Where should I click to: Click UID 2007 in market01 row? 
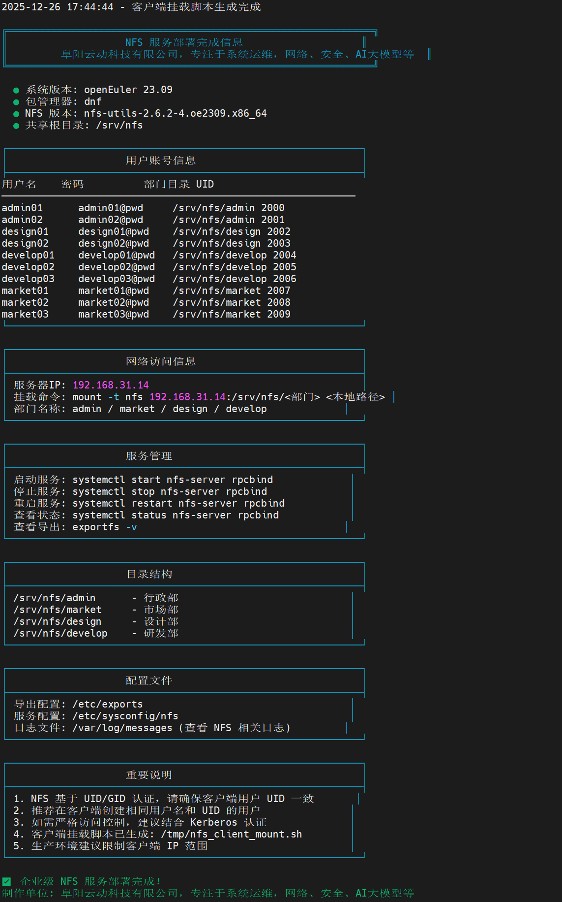(279, 290)
